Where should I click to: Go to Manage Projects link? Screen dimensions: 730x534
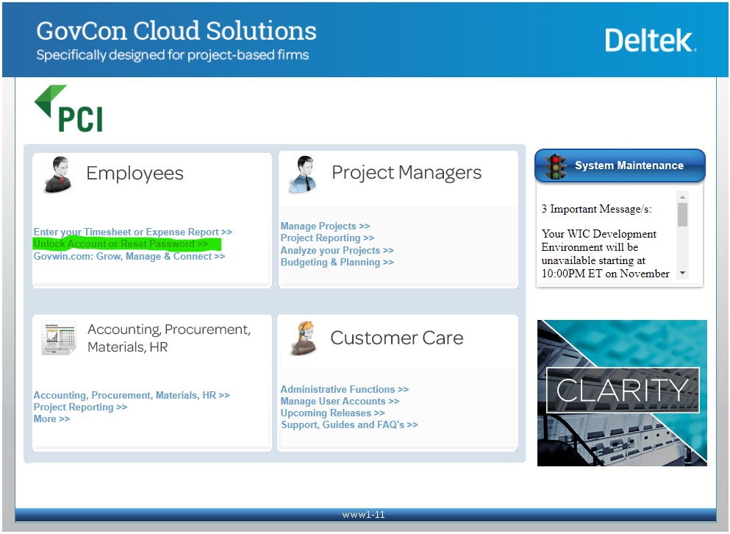325,227
